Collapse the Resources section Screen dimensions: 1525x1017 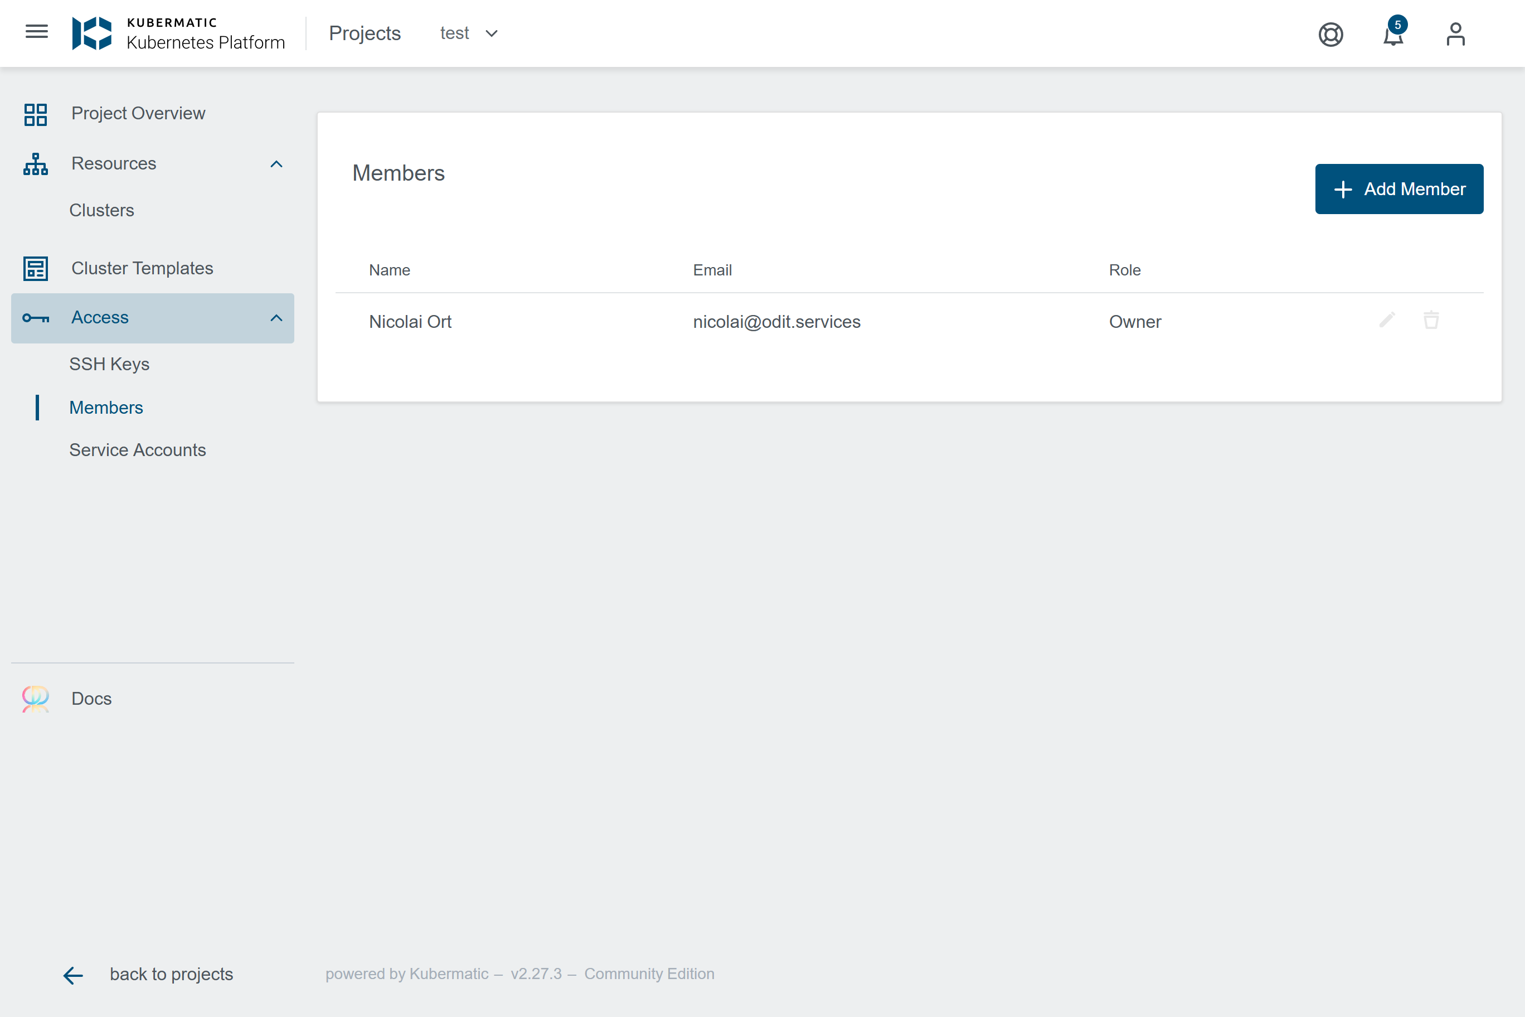coord(276,164)
